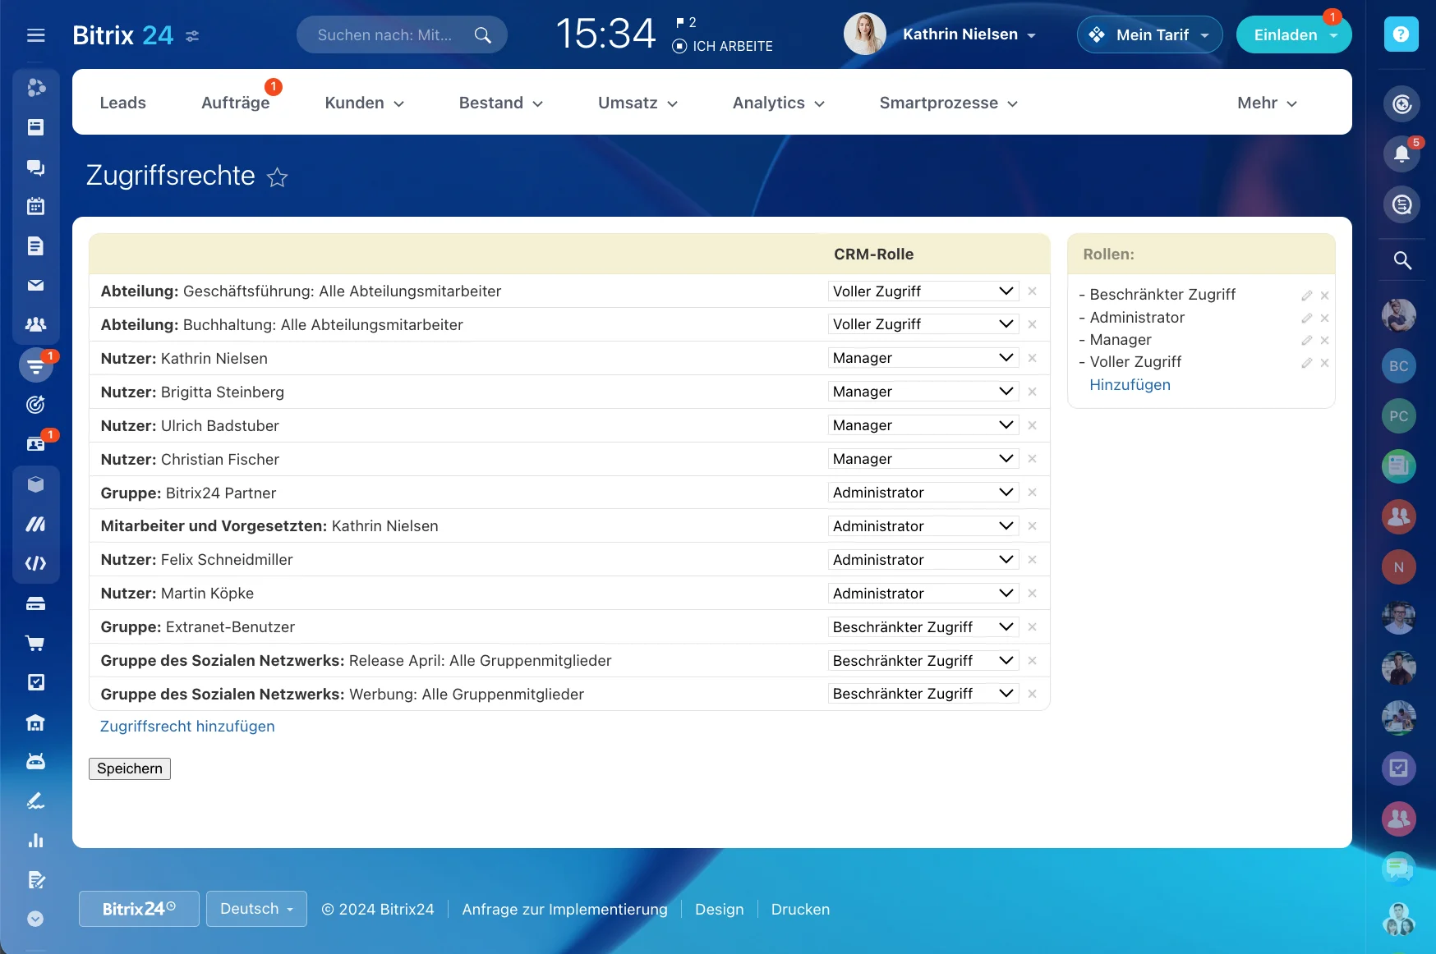Open the developer resources code icon

click(x=36, y=563)
